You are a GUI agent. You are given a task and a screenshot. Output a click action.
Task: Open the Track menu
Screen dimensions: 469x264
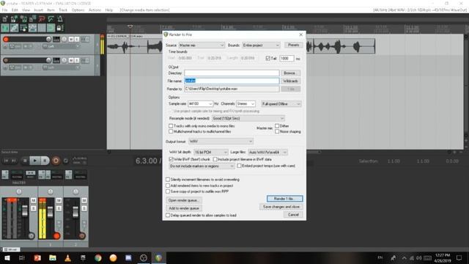tap(63, 10)
